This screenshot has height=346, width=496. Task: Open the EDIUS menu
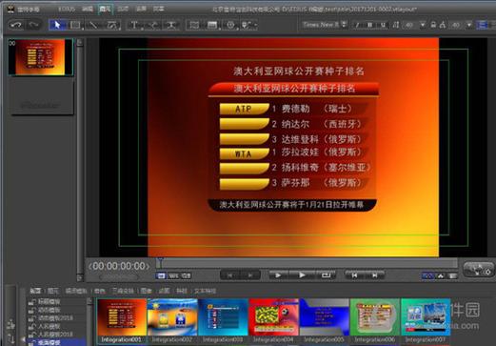[x=67, y=10]
